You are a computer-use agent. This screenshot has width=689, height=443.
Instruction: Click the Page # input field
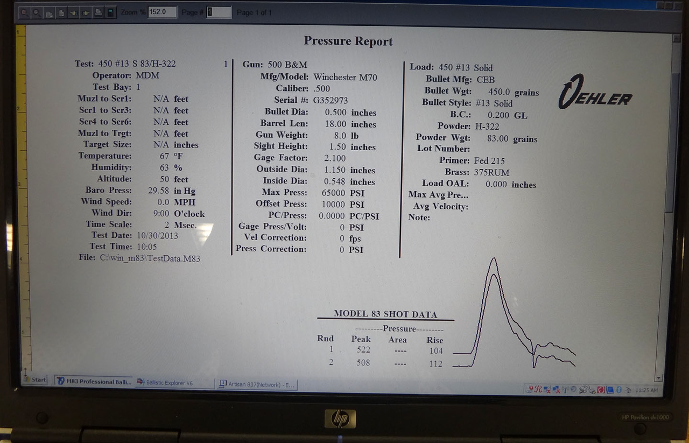click(219, 12)
